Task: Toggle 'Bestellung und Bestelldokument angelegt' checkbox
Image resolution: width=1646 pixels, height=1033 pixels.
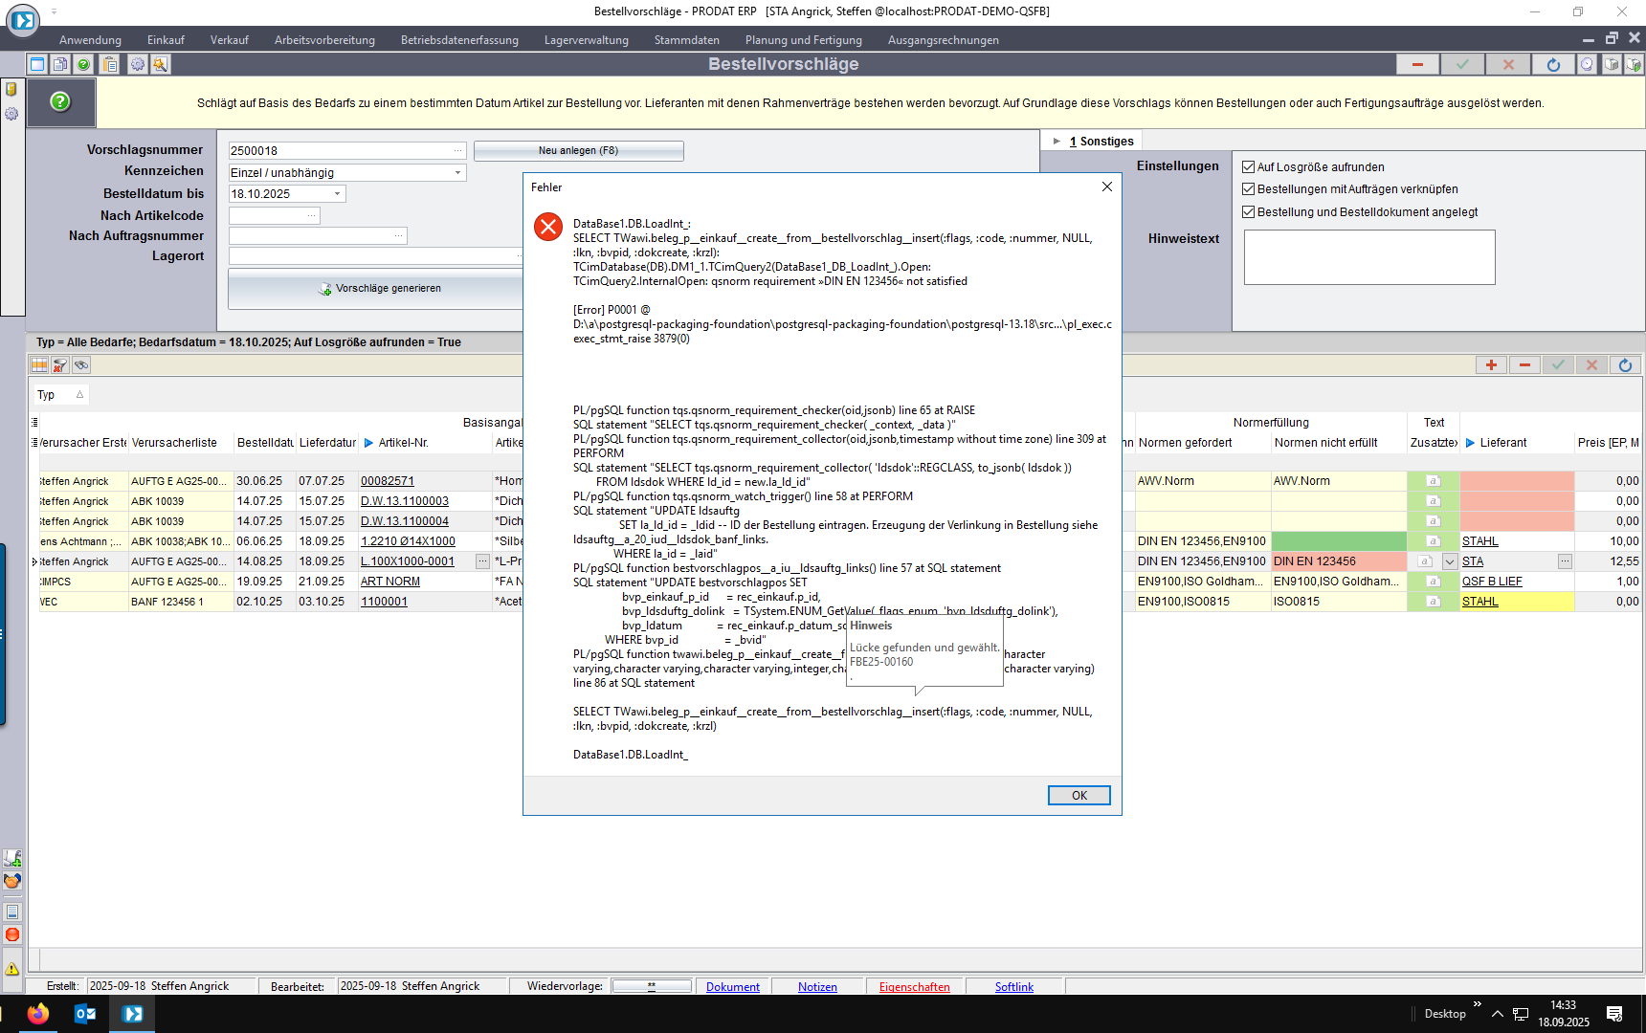Action: coord(1248,212)
